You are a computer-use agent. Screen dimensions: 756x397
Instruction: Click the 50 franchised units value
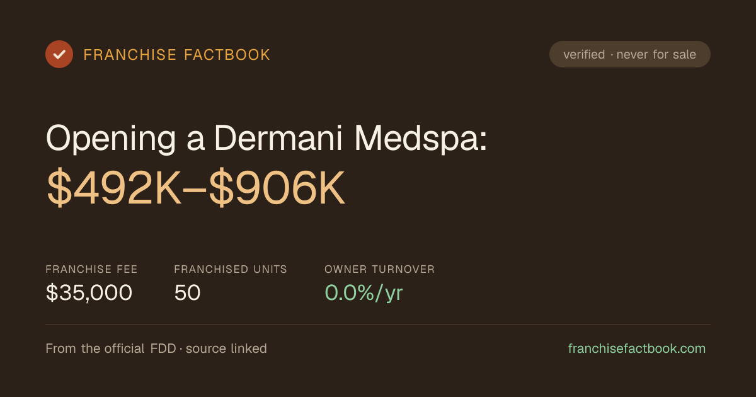tap(188, 293)
